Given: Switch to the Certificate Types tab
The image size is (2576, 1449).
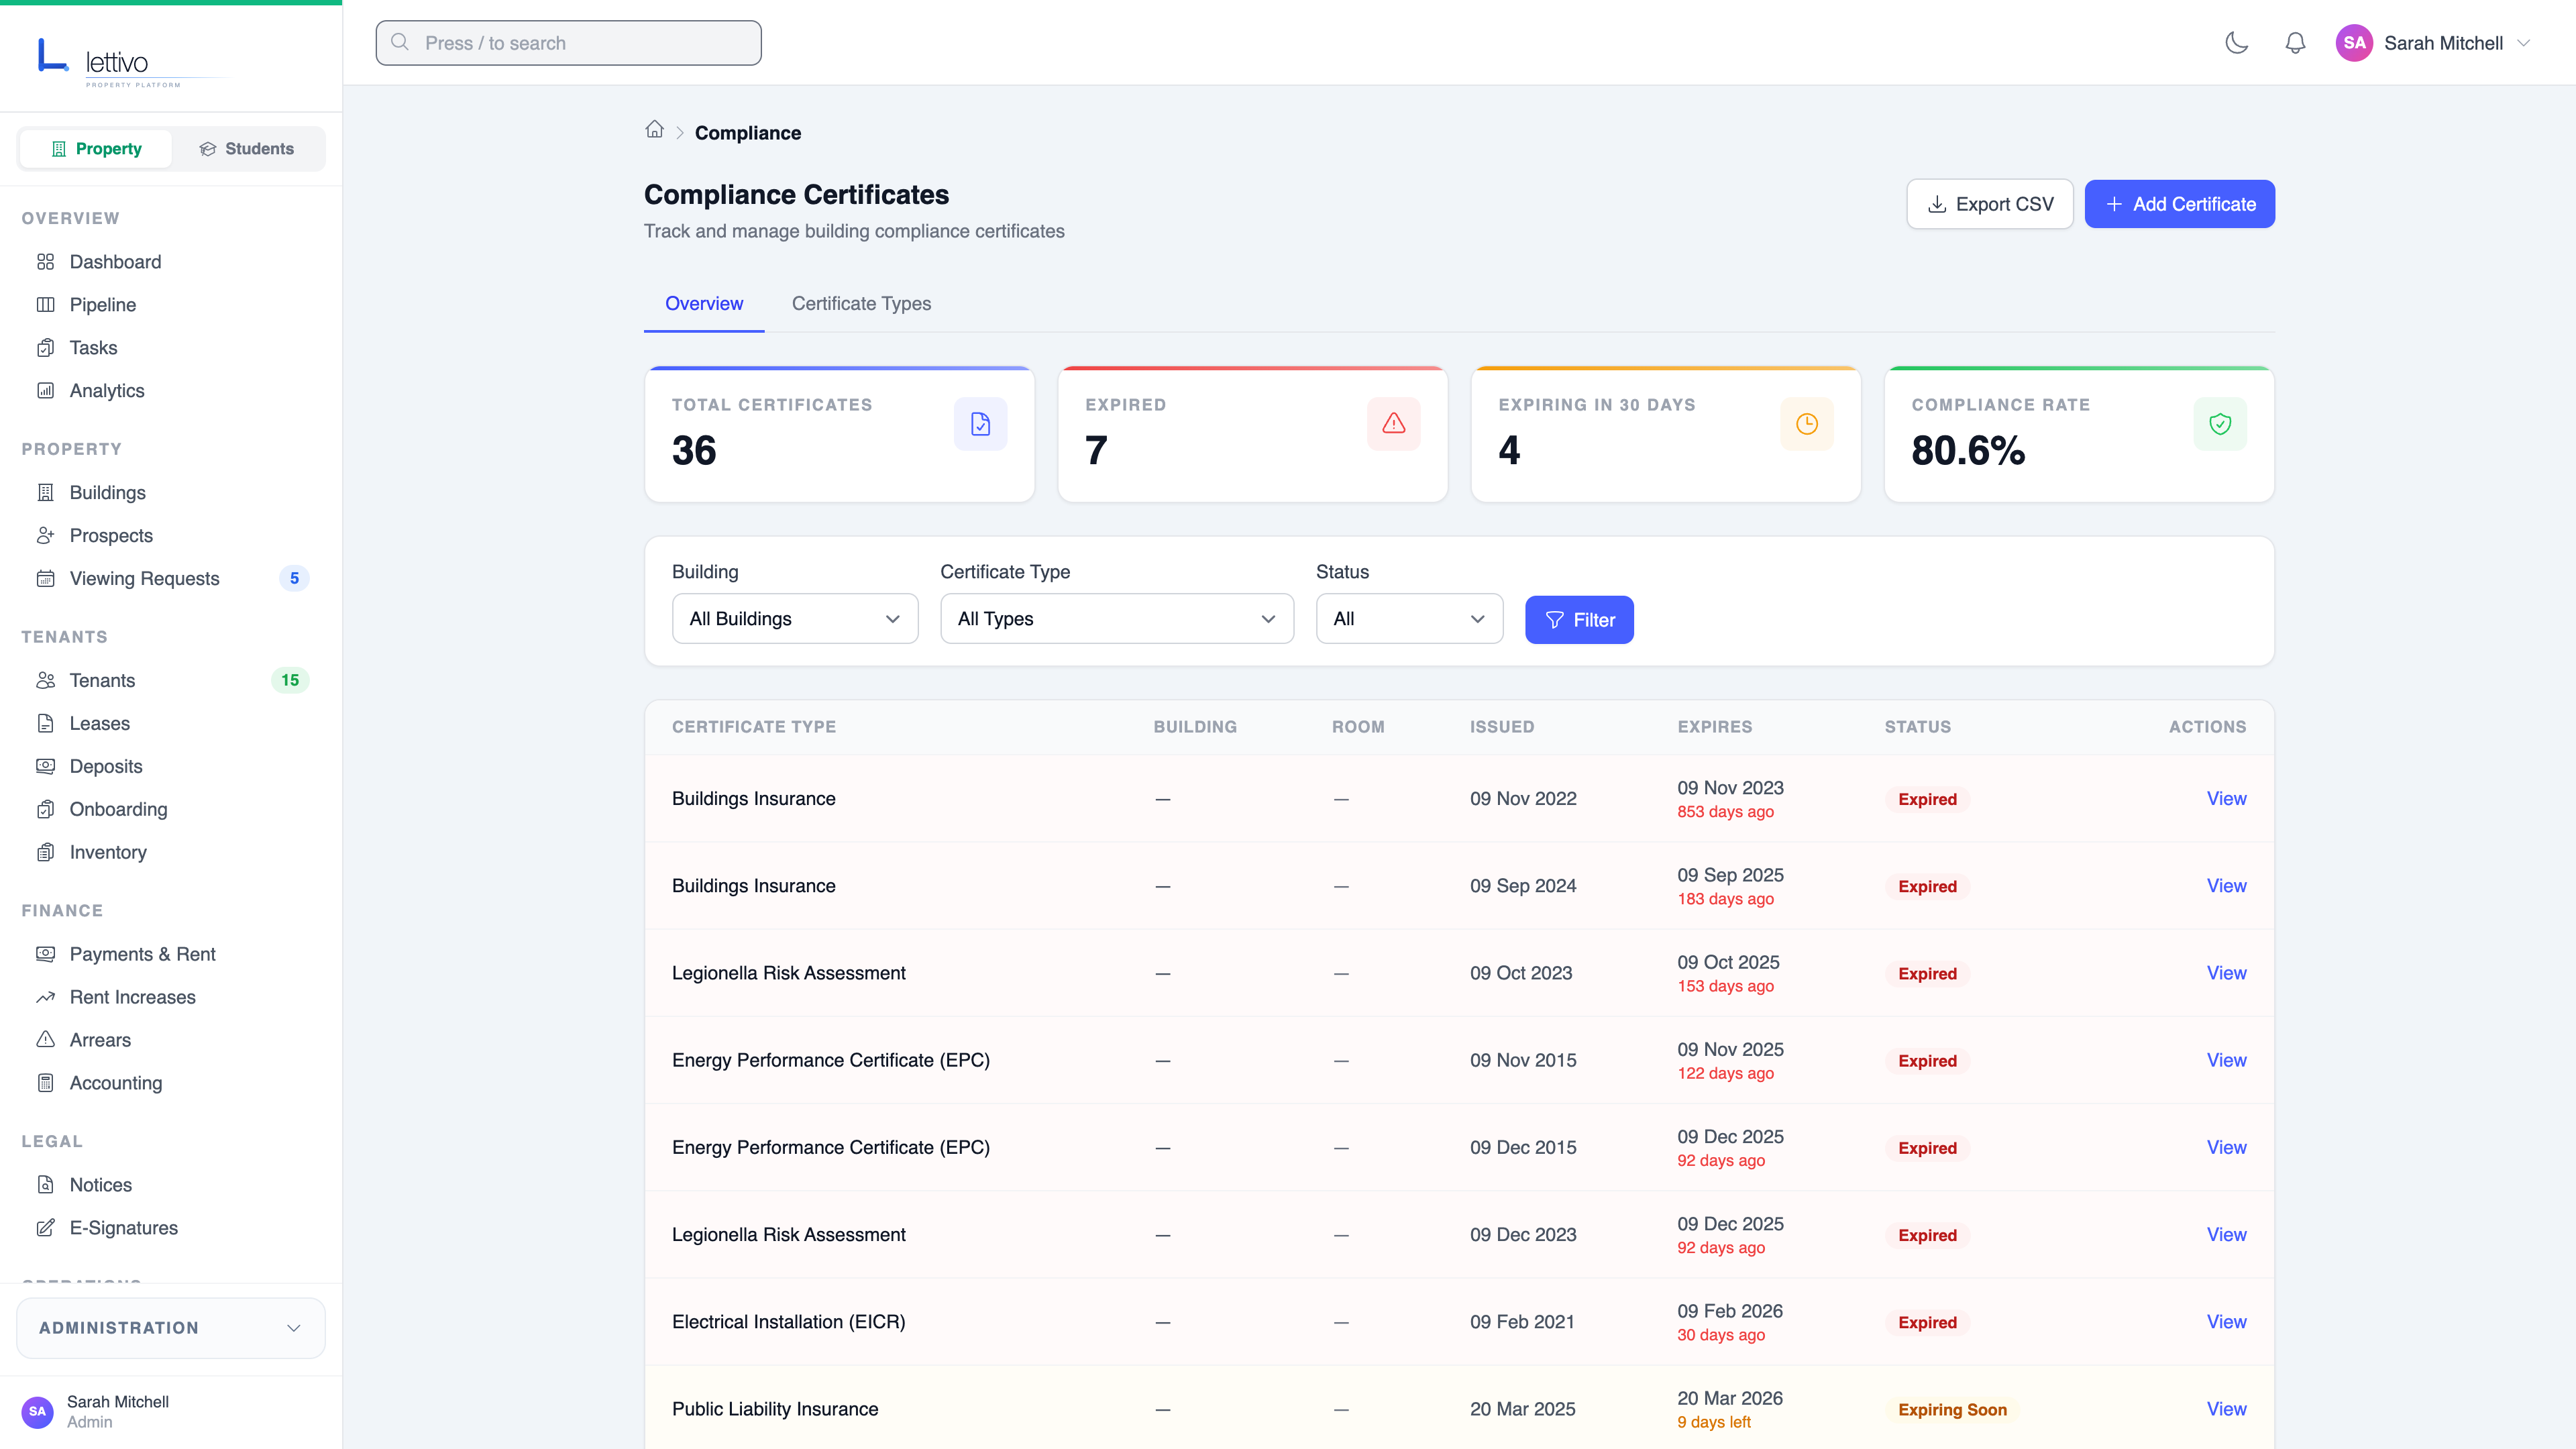Looking at the screenshot, I should (x=861, y=303).
